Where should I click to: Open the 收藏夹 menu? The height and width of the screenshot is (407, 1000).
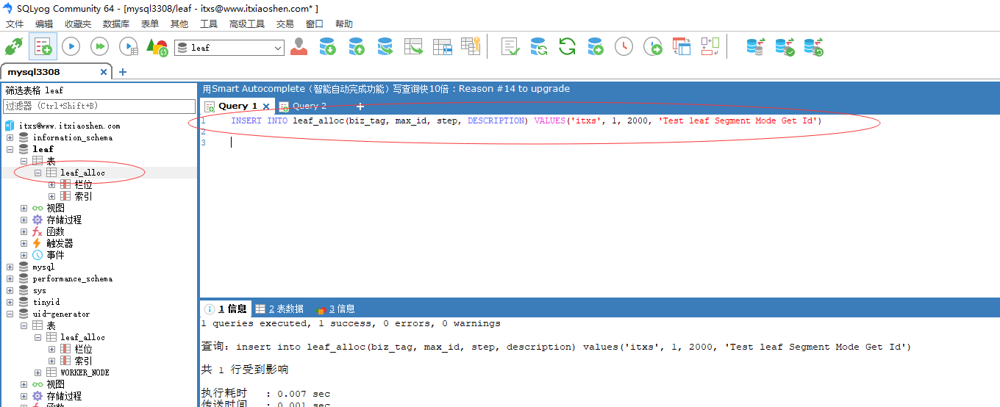[x=78, y=24]
